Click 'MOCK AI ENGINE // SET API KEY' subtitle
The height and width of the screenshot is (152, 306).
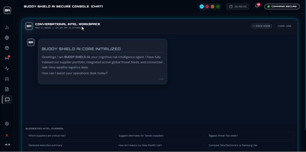[x=58, y=28]
